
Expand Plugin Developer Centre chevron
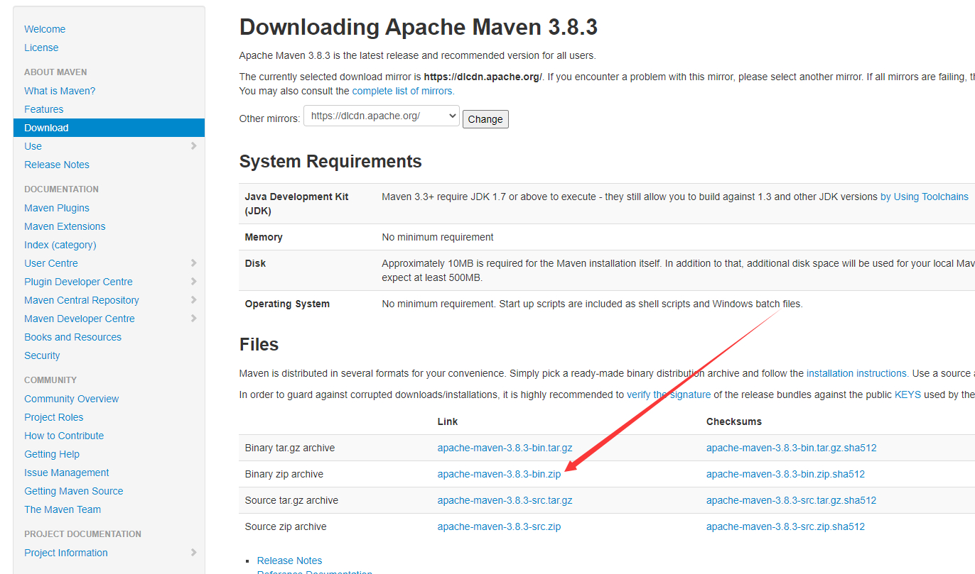coord(194,281)
